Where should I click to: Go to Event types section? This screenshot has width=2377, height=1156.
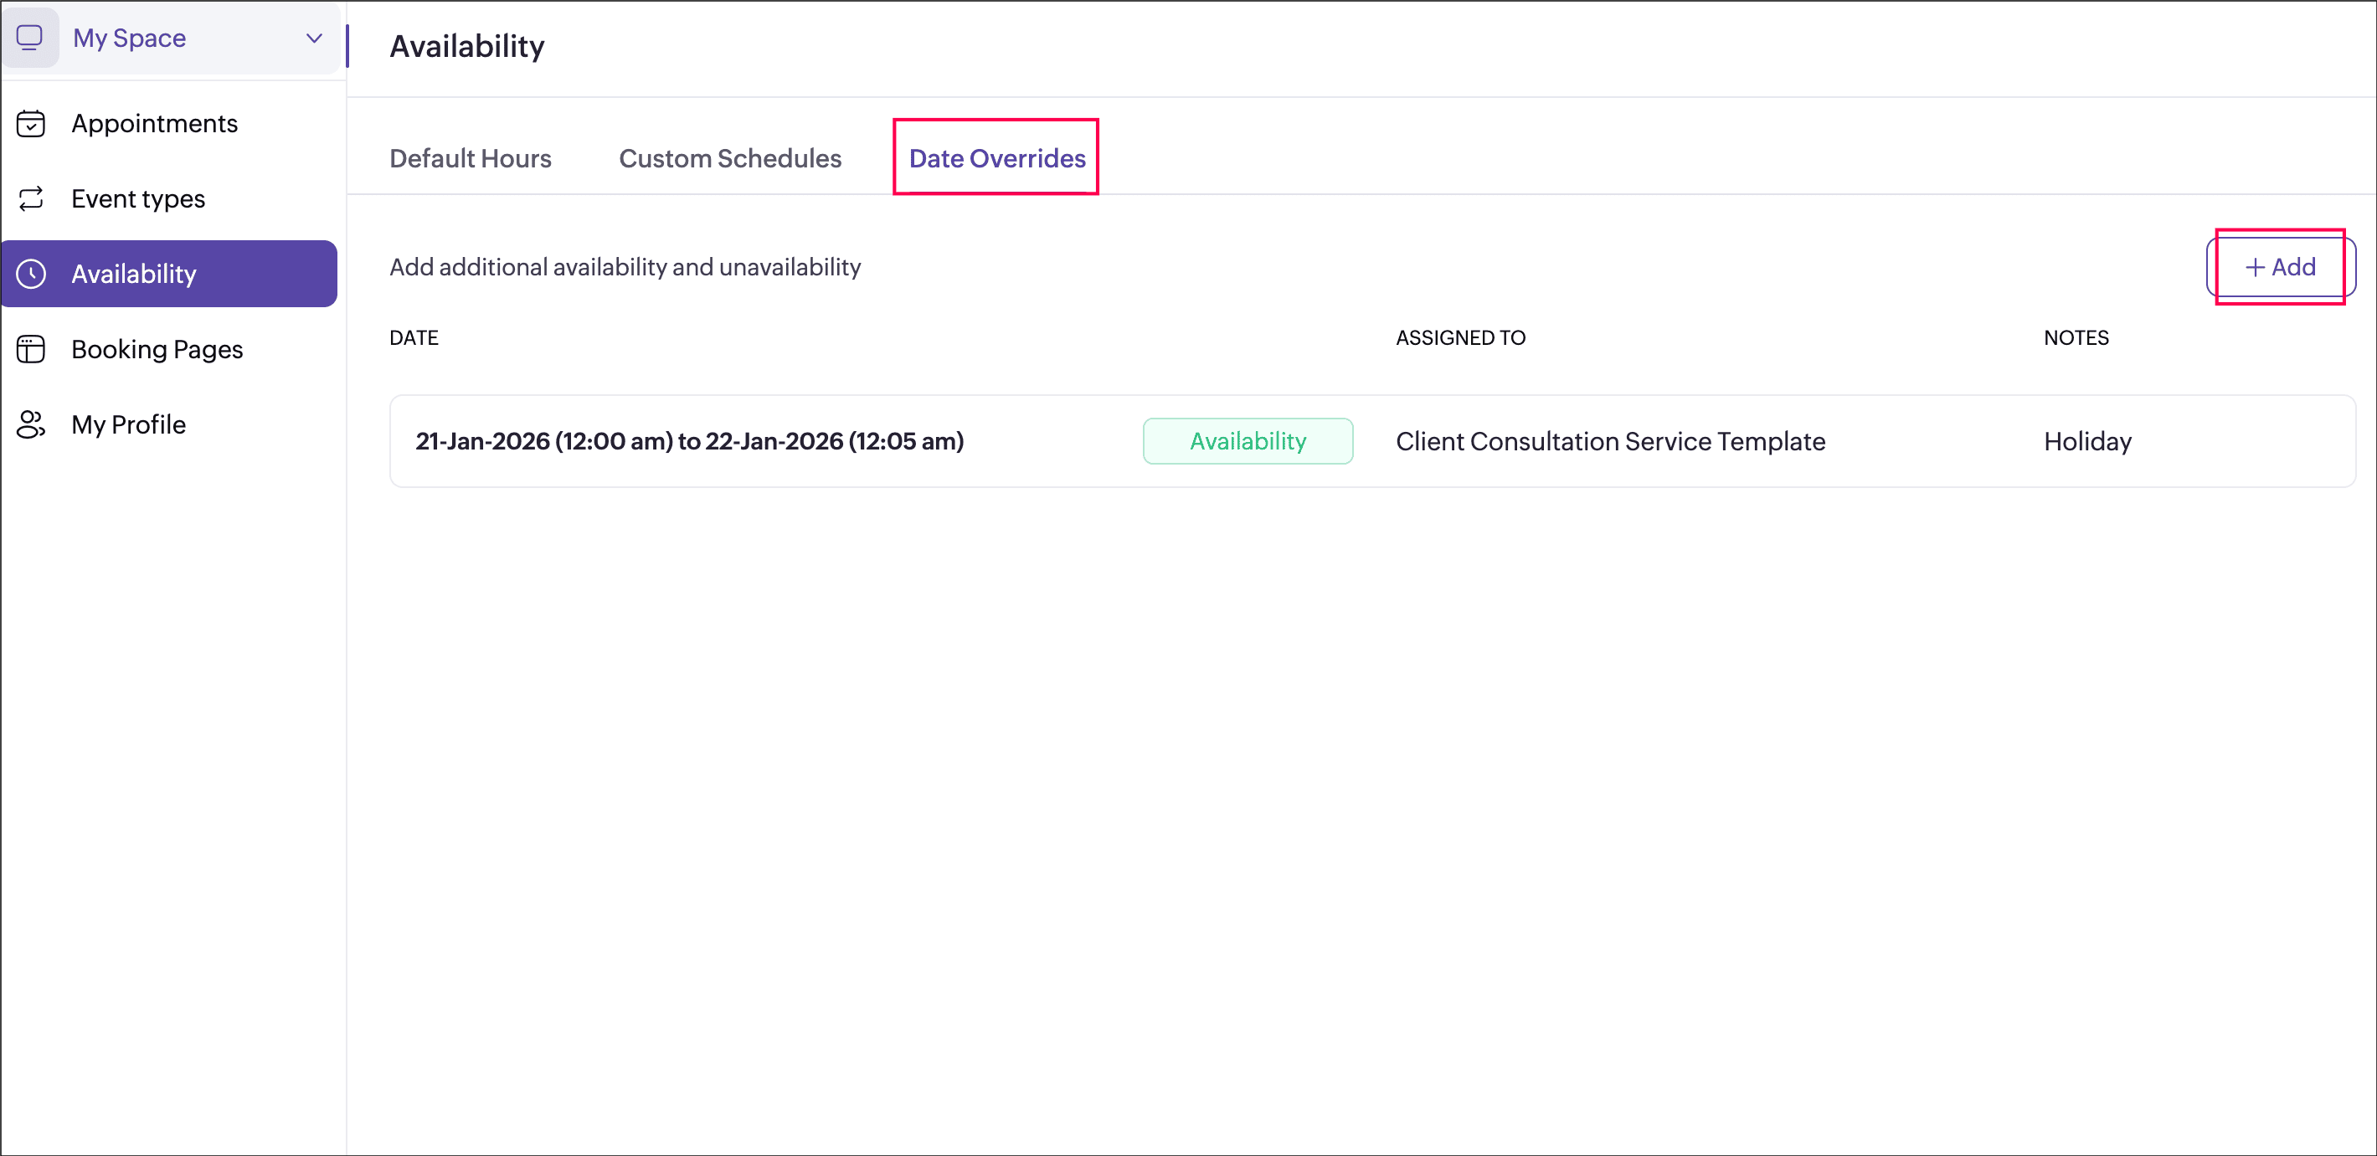[137, 198]
